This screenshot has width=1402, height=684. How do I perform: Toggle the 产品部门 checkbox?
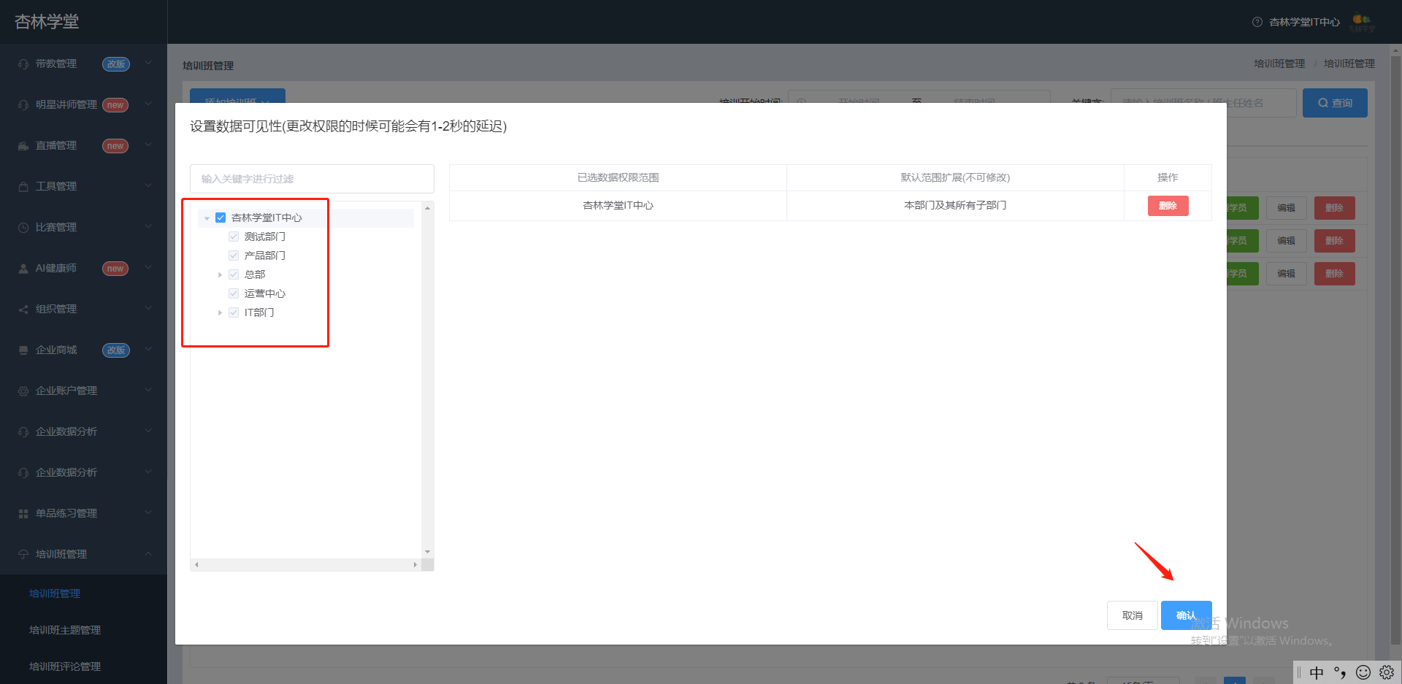click(x=234, y=255)
